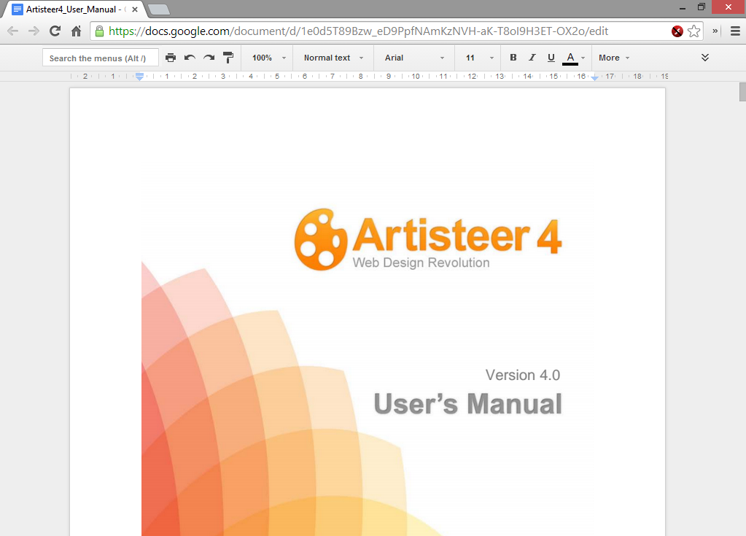
Task: Click the Google Docs icon on the tab
Action: [x=17, y=9]
